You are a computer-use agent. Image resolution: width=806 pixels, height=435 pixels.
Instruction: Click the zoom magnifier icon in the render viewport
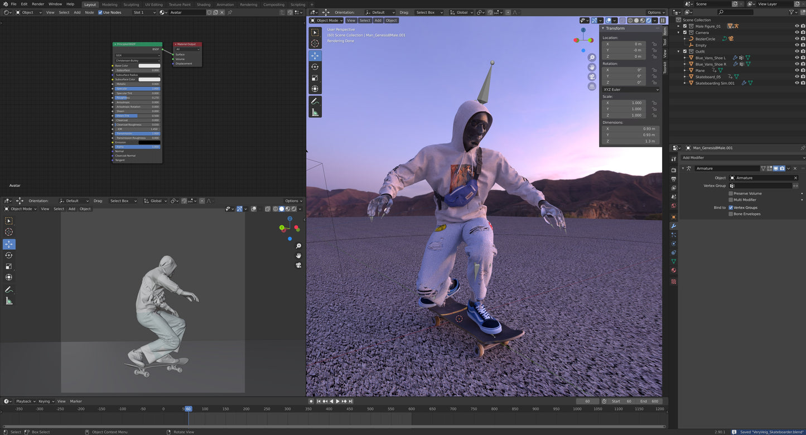coord(592,57)
